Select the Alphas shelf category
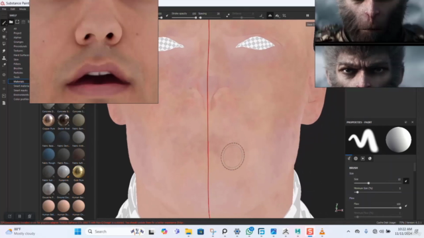Image resolution: width=424 pixels, height=238 pixels. click(x=17, y=38)
